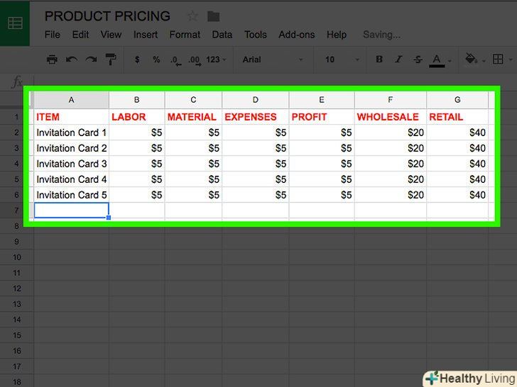Click the print icon
This screenshot has height=387, width=517.
pyautogui.click(x=52, y=60)
